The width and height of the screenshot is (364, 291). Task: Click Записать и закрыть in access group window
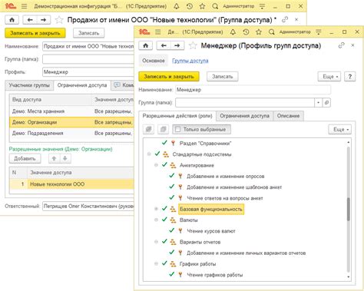[35, 33]
